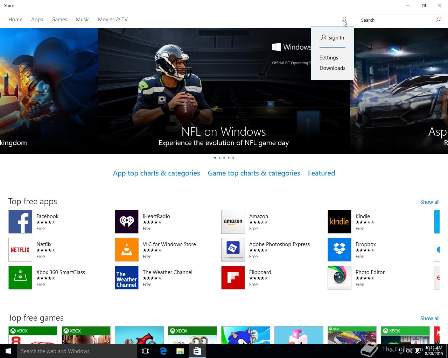448x358 pixels.
Task: Open the volume icon in system tray
Action: click(409, 351)
